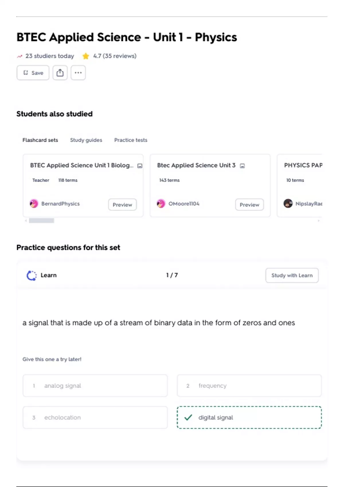Switch to the Study guides tab

click(86, 140)
